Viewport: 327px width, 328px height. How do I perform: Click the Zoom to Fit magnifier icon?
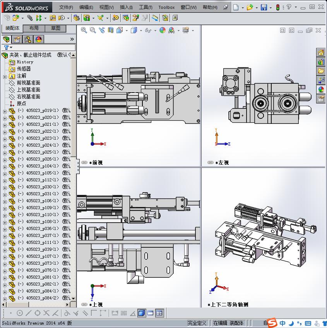[84, 30]
